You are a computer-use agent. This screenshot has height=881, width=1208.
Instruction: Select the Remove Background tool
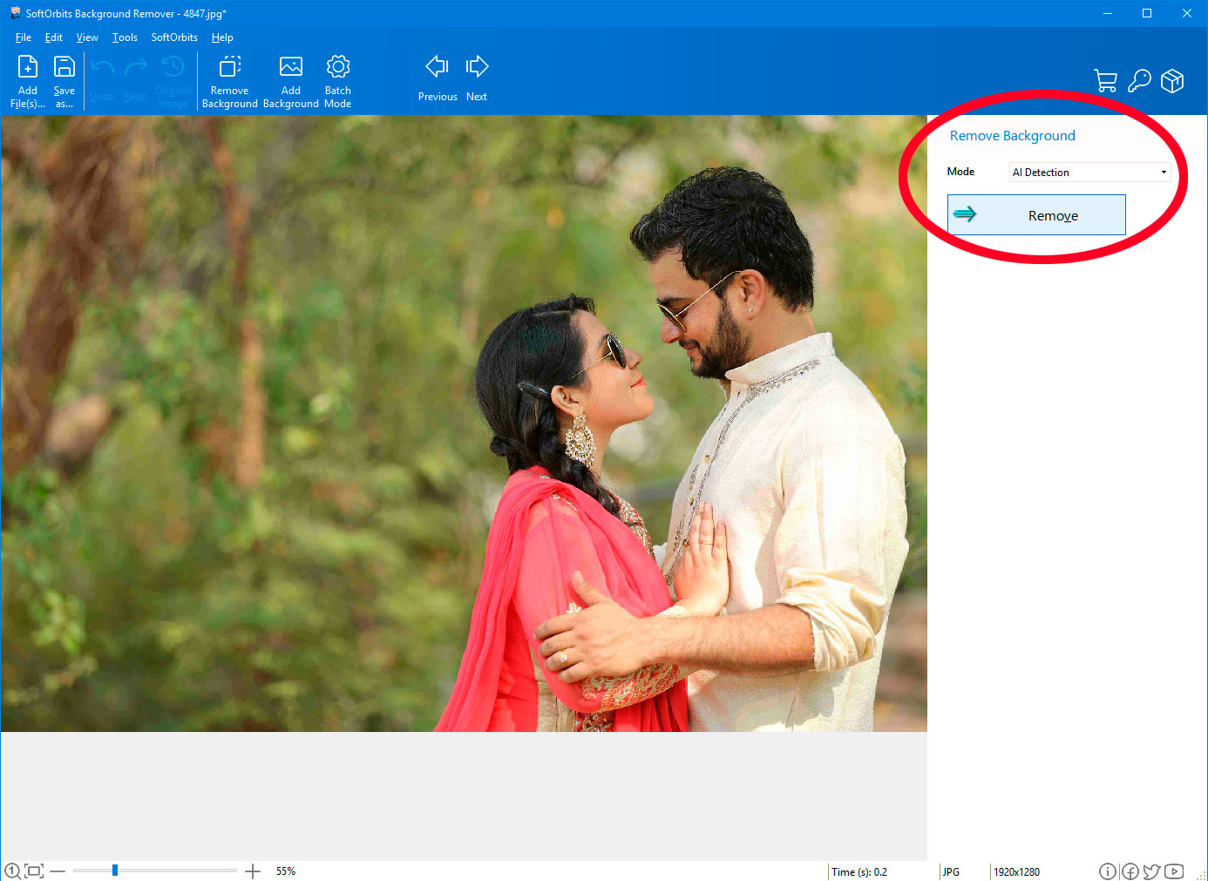229,78
